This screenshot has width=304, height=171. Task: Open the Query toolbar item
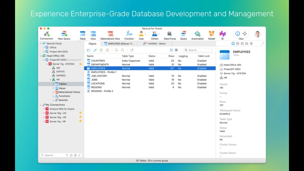(183, 36)
